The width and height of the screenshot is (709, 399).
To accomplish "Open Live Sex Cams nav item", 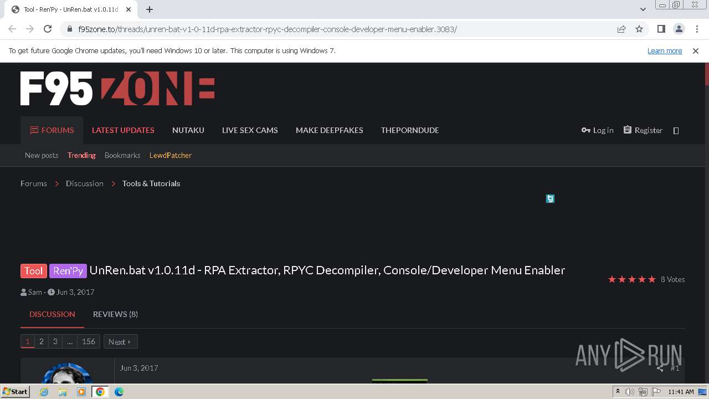I will [250, 130].
